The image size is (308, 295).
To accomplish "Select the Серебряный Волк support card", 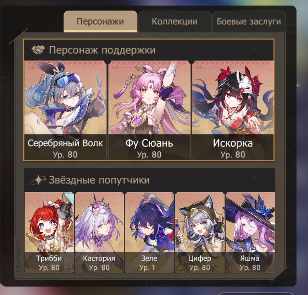I will pos(65,111).
